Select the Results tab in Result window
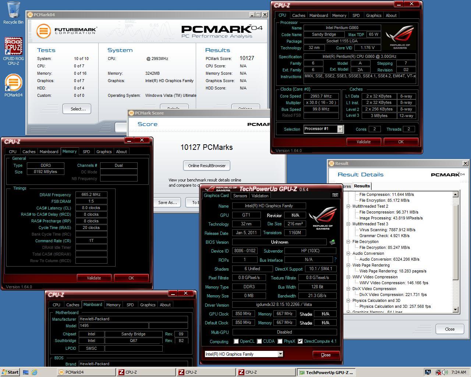471x377 pixels. pyautogui.click(x=362, y=186)
